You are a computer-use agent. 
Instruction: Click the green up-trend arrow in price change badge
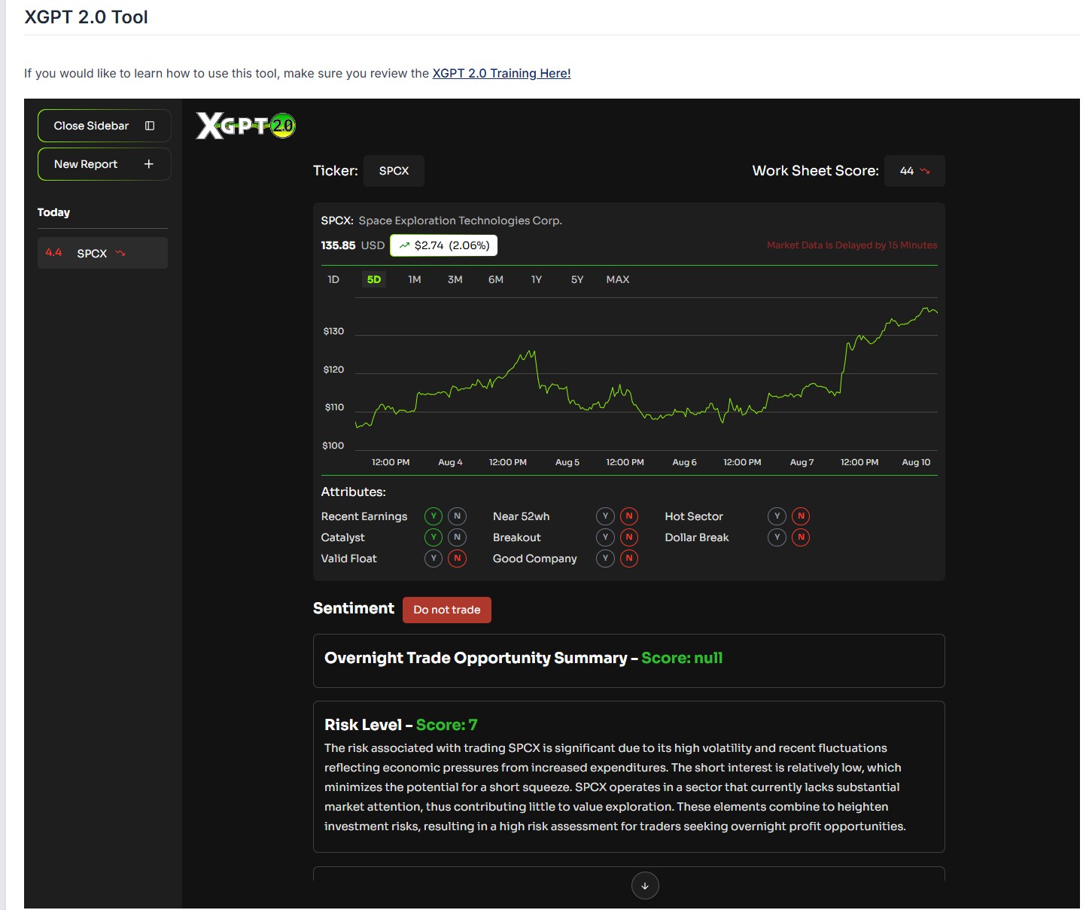tap(405, 245)
